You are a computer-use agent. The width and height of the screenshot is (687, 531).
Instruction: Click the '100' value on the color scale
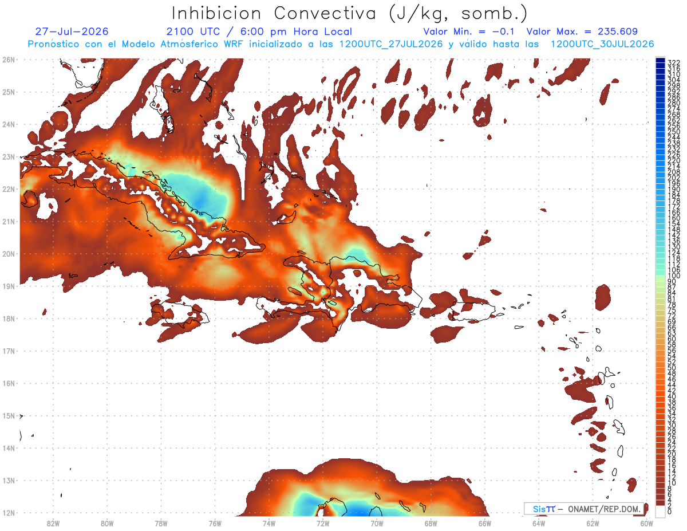[x=673, y=276]
